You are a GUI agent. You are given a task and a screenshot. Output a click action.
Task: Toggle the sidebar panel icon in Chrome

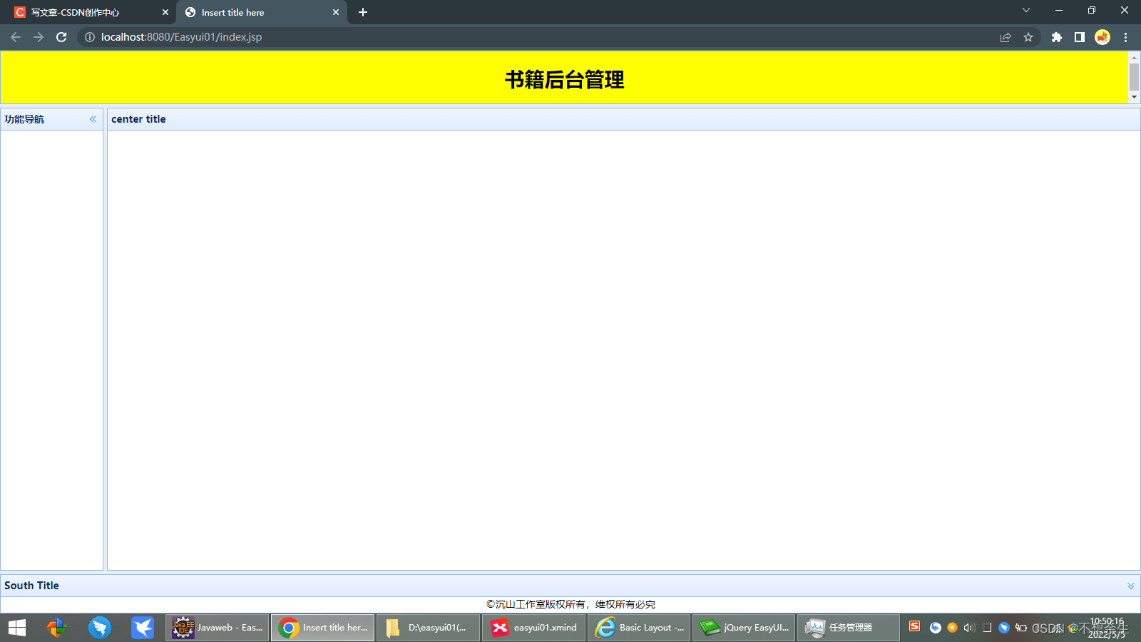(1079, 37)
